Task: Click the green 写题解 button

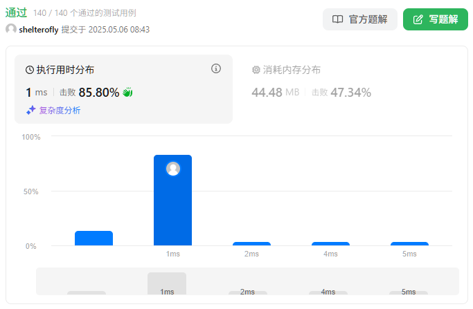Action: 436,19
